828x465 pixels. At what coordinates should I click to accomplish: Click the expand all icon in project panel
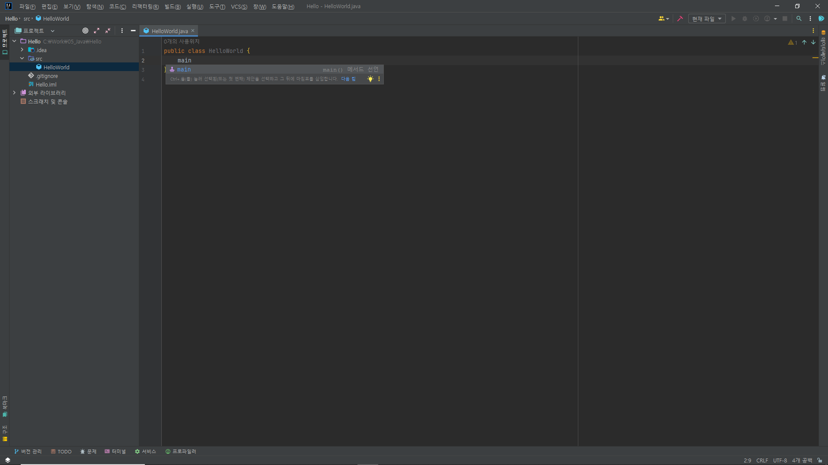(97, 31)
